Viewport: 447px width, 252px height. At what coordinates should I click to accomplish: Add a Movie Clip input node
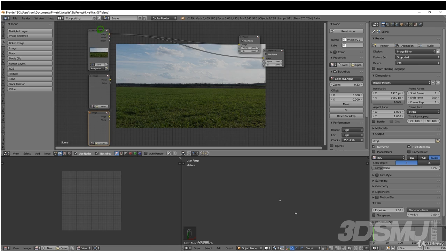[x=30, y=58]
